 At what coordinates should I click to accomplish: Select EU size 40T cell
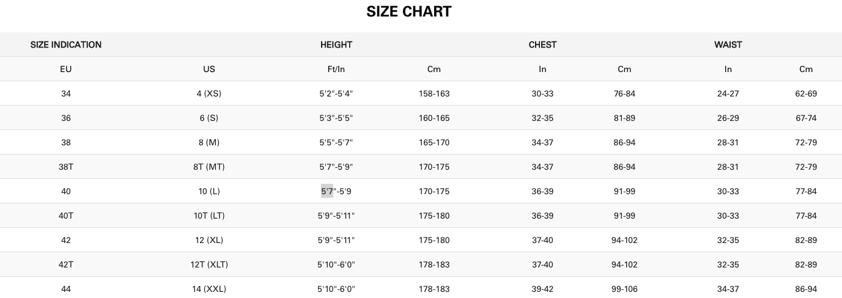66,216
